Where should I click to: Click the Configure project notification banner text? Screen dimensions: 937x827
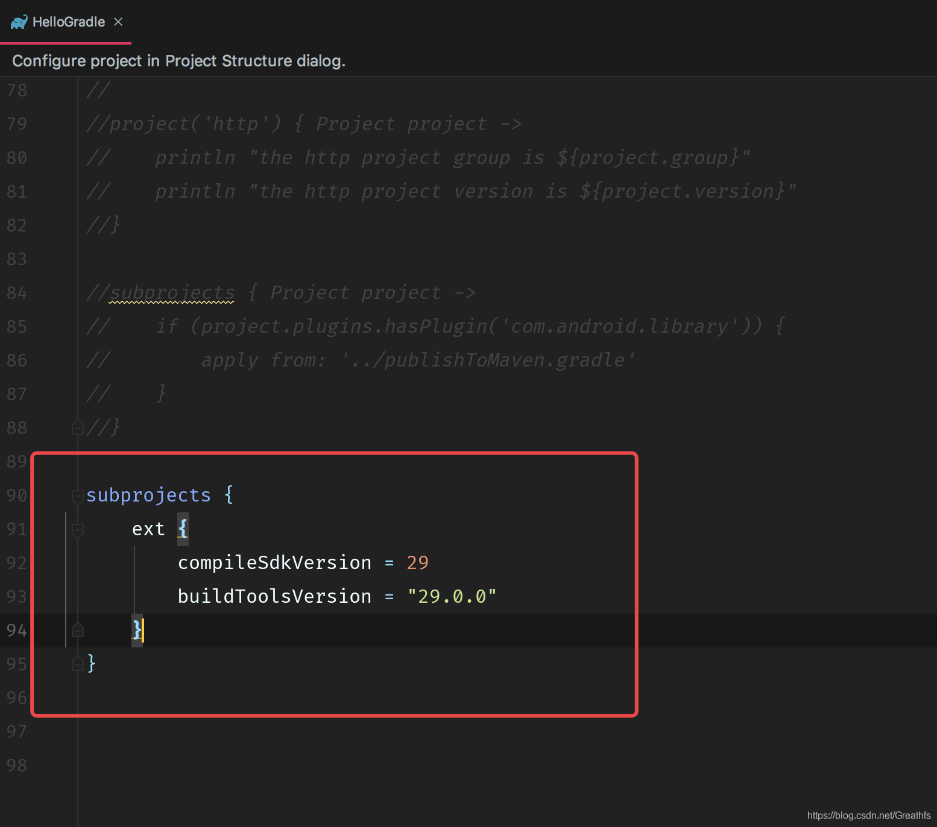[178, 61]
